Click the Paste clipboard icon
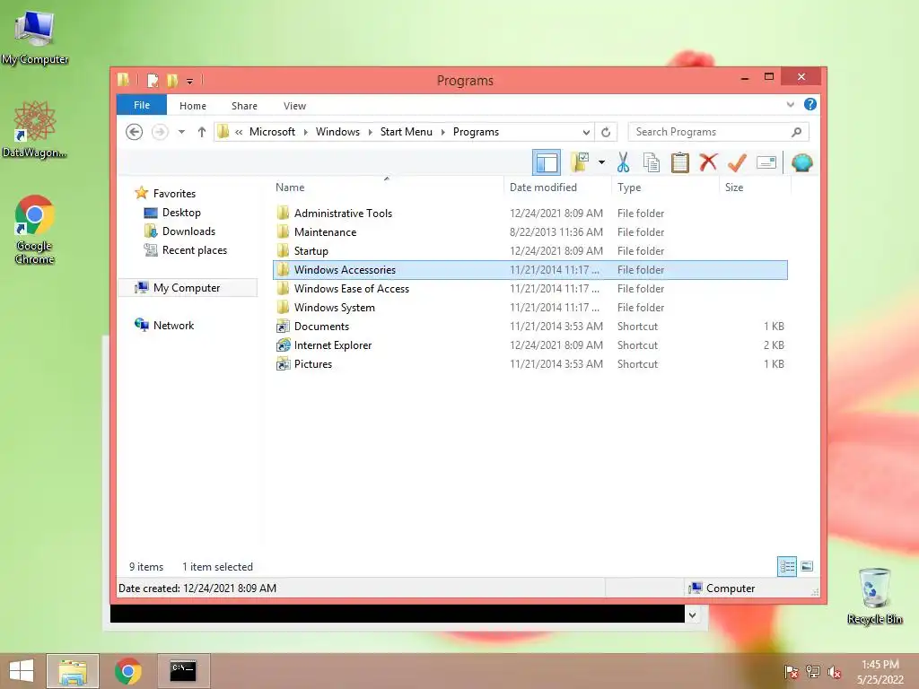This screenshot has height=689, width=919. (680, 163)
